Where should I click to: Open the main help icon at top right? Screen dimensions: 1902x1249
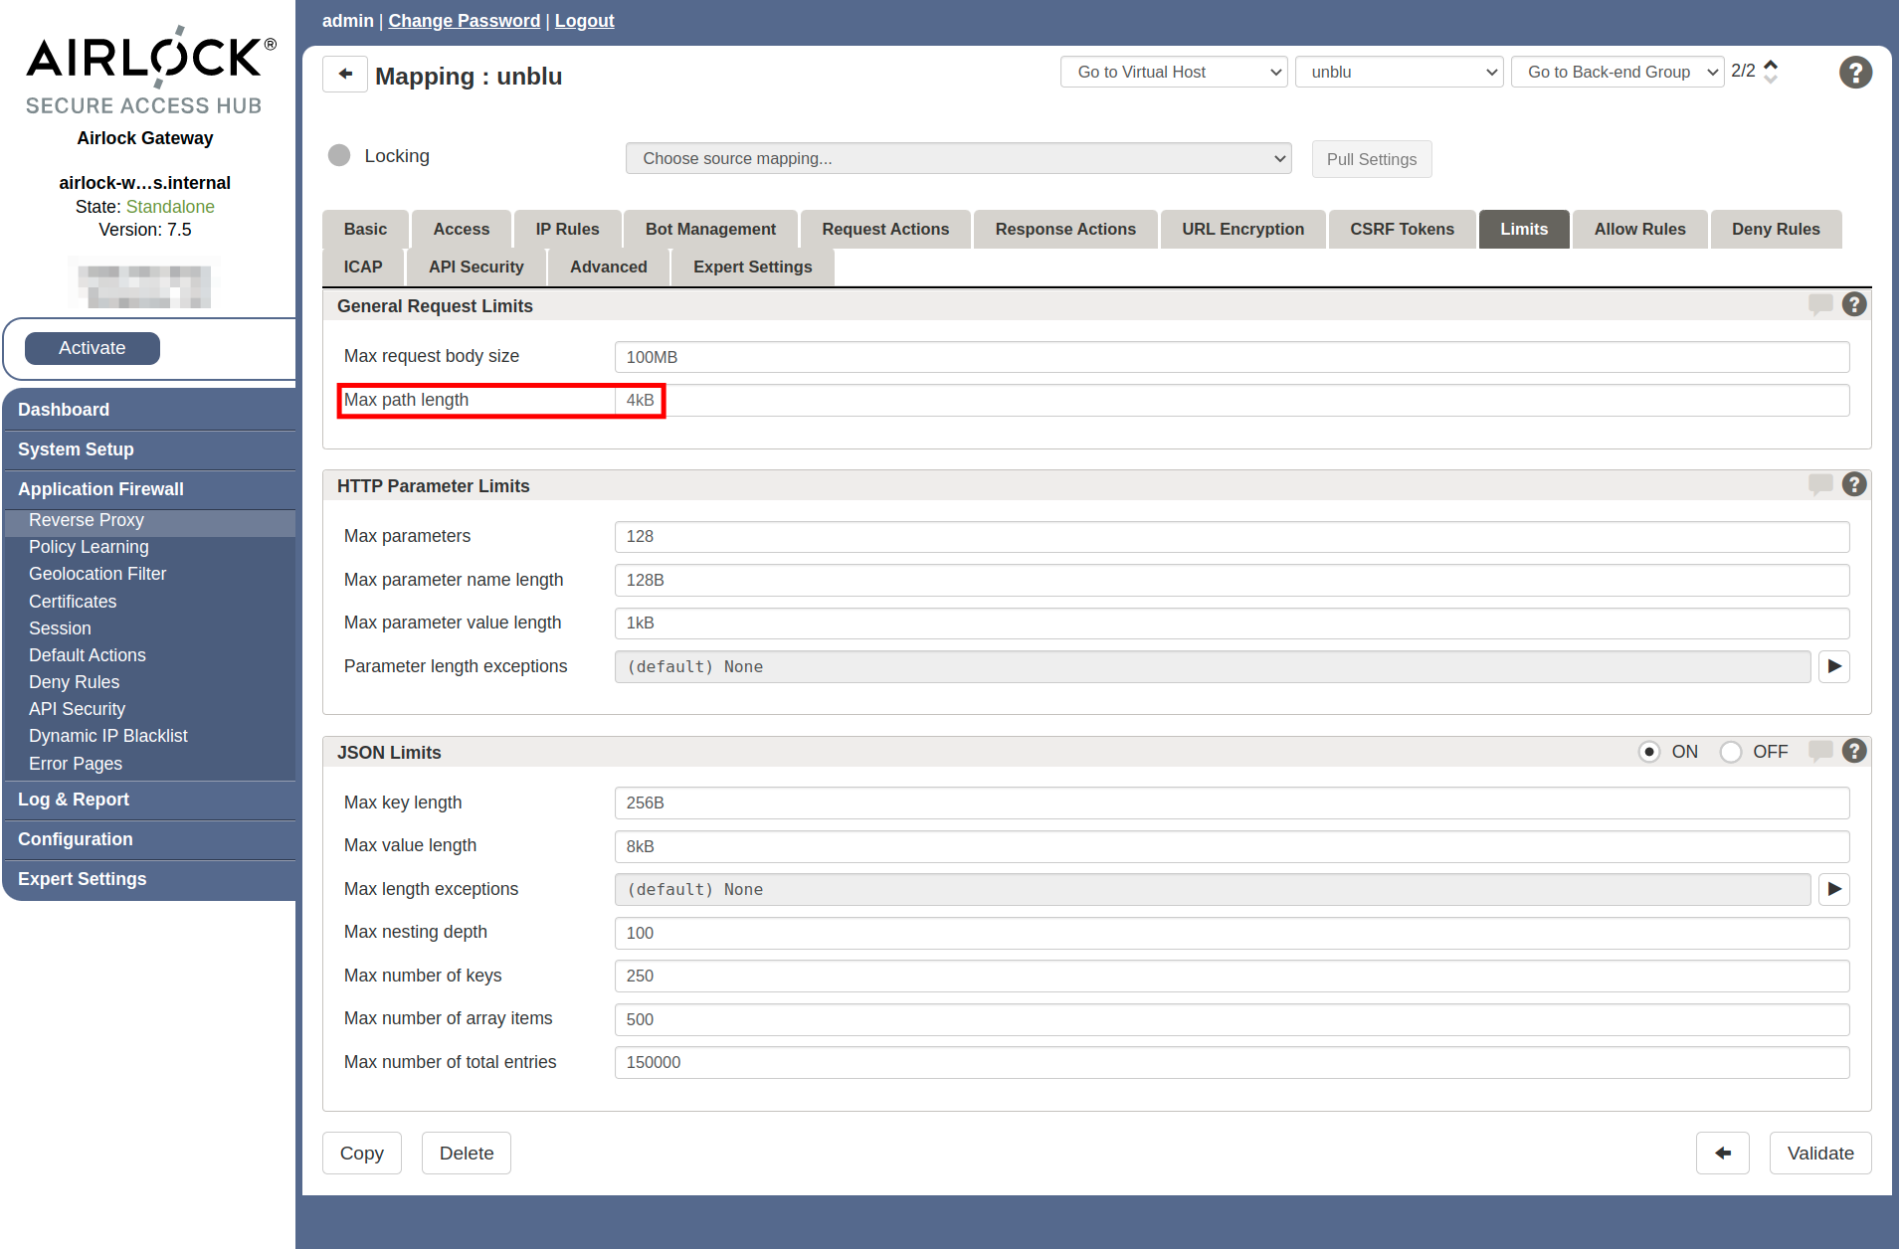pyautogui.click(x=1854, y=73)
